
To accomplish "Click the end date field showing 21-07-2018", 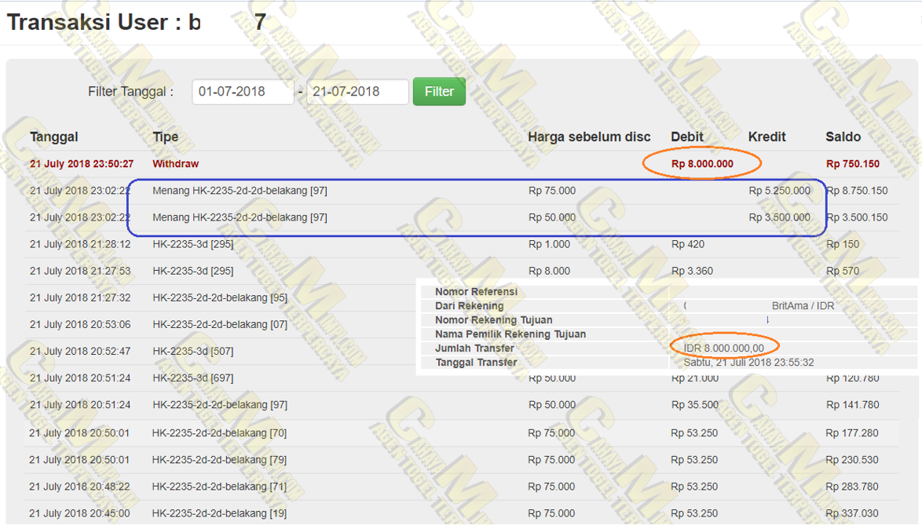I will tap(357, 92).
